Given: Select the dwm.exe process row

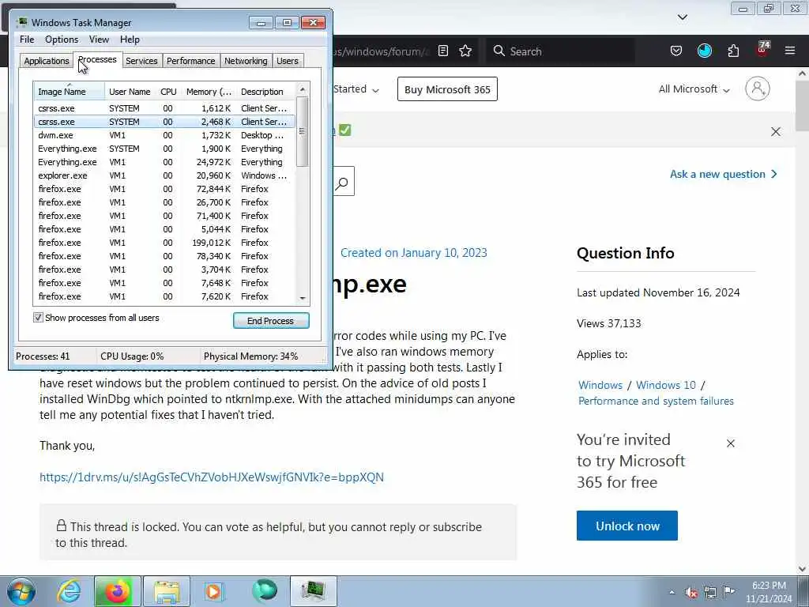Looking at the screenshot, I should pos(164,135).
